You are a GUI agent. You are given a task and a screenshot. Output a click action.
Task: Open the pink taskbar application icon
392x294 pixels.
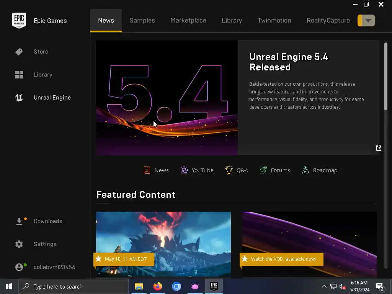click(x=195, y=286)
